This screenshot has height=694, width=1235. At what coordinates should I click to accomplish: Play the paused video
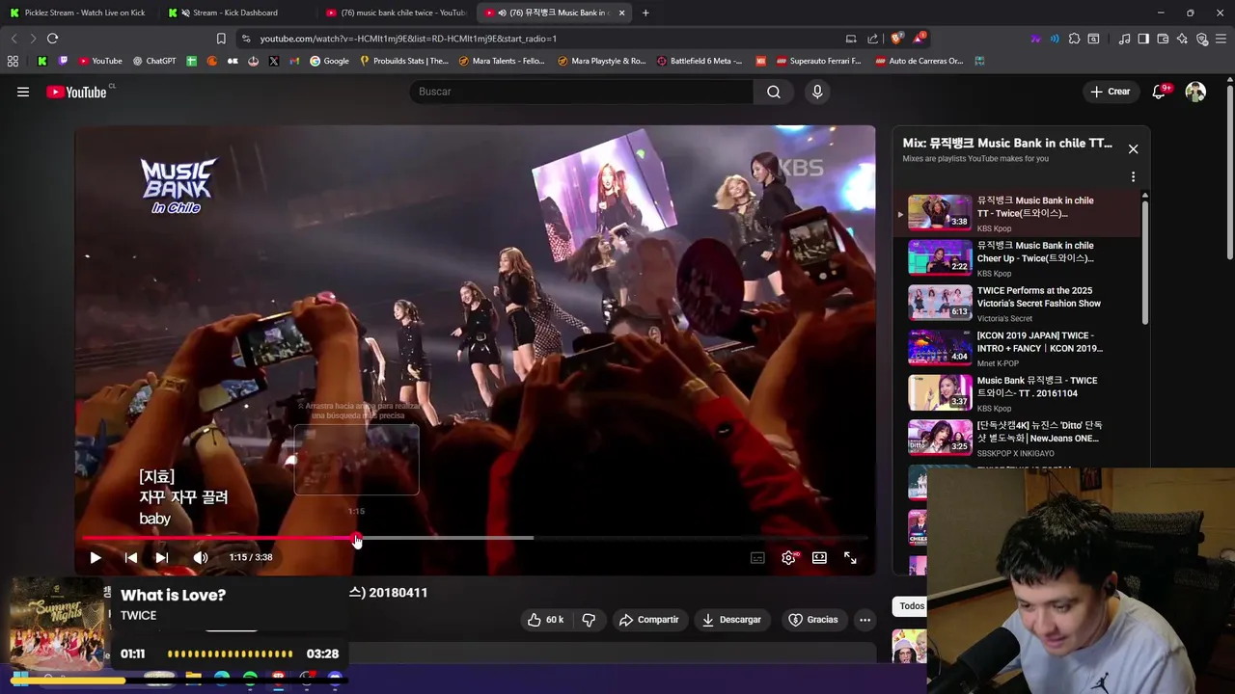tap(95, 557)
